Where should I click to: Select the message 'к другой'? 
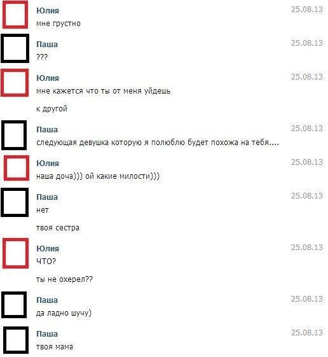tap(52, 109)
